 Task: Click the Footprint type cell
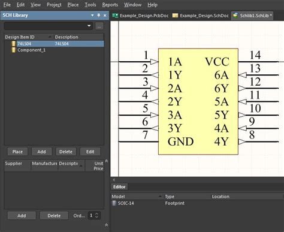[x=174, y=203]
